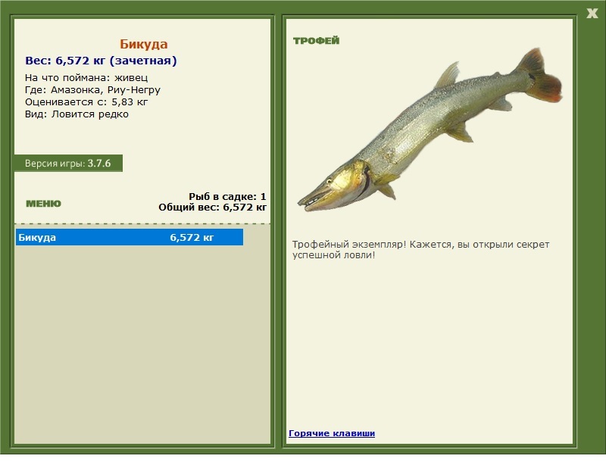Close the fish trophy window
The width and height of the screenshot is (606, 465).
pos(592,13)
